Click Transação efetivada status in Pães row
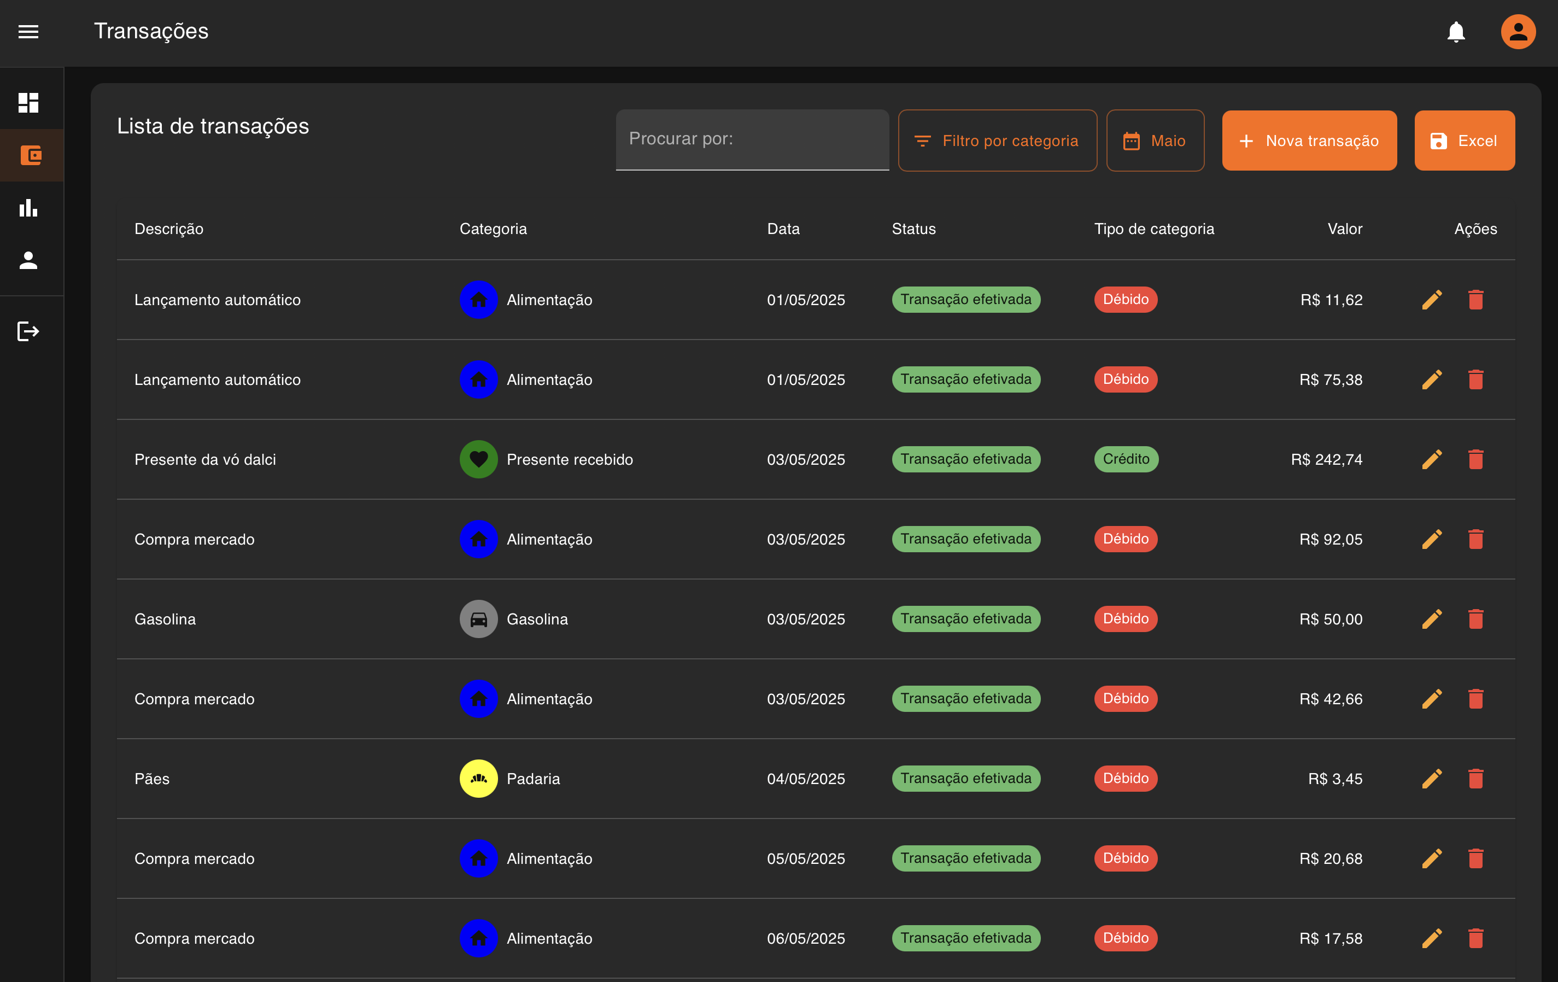Image resolution: width=1558 pixels, height=982 pixels. (966, 778)
